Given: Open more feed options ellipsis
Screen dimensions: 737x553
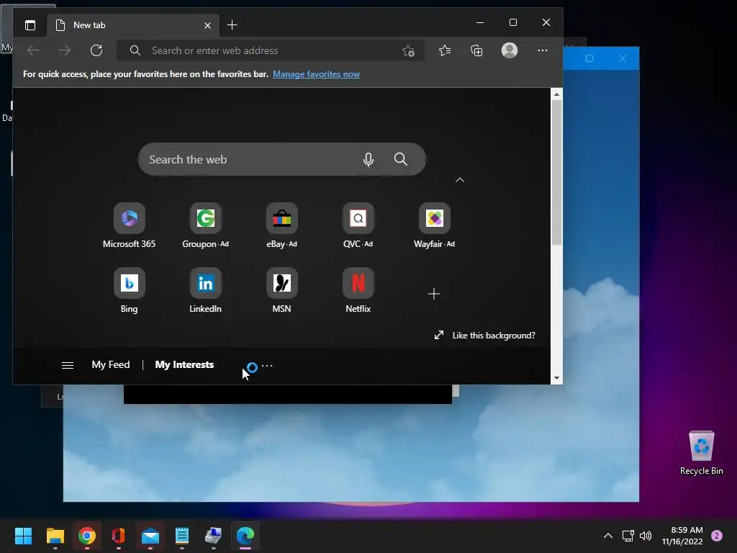Looking at the screenshot, I should pos(267,365).
